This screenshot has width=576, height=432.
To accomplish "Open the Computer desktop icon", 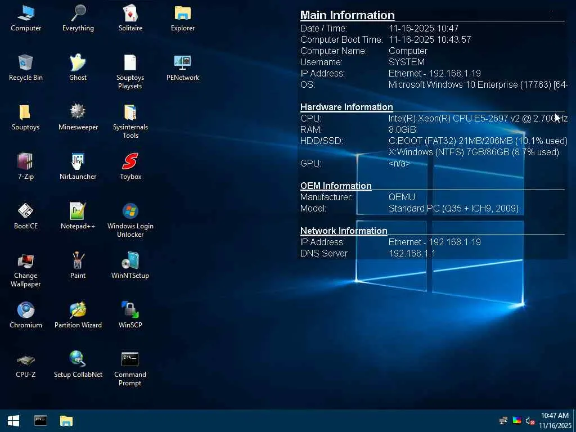I will 26,19.
